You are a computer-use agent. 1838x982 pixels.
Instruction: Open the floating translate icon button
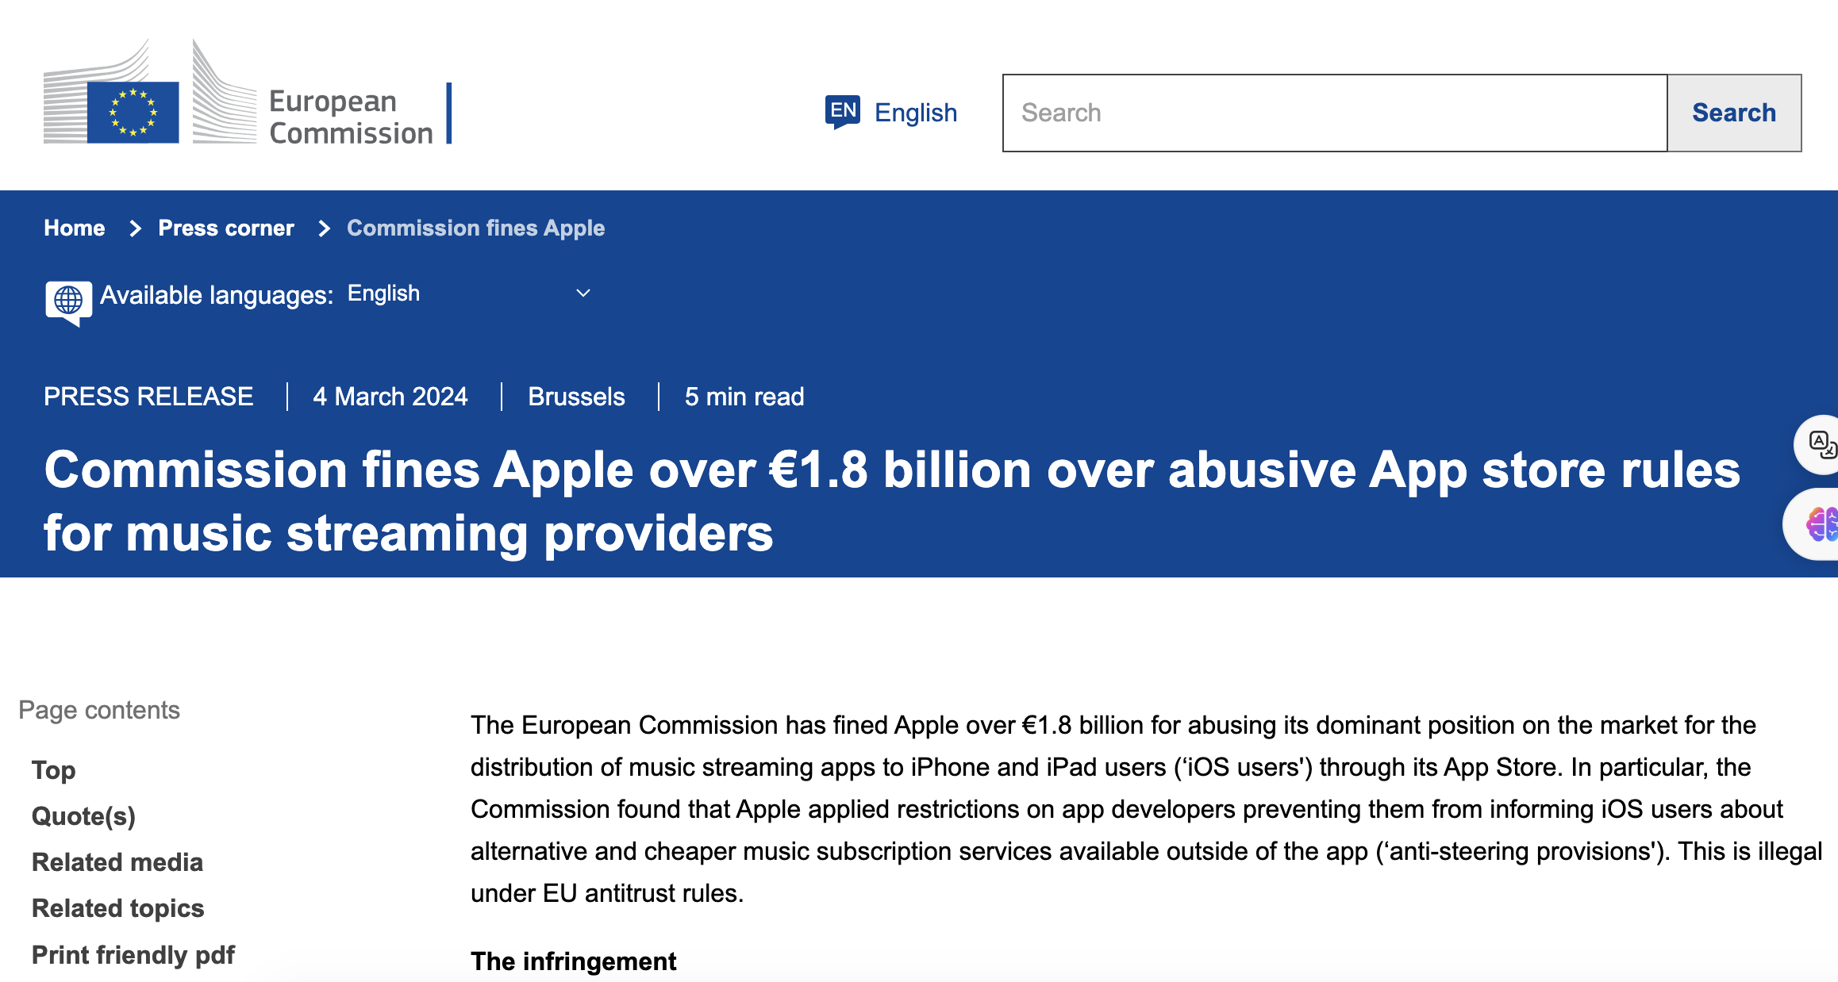click(x=1821, y=443)
